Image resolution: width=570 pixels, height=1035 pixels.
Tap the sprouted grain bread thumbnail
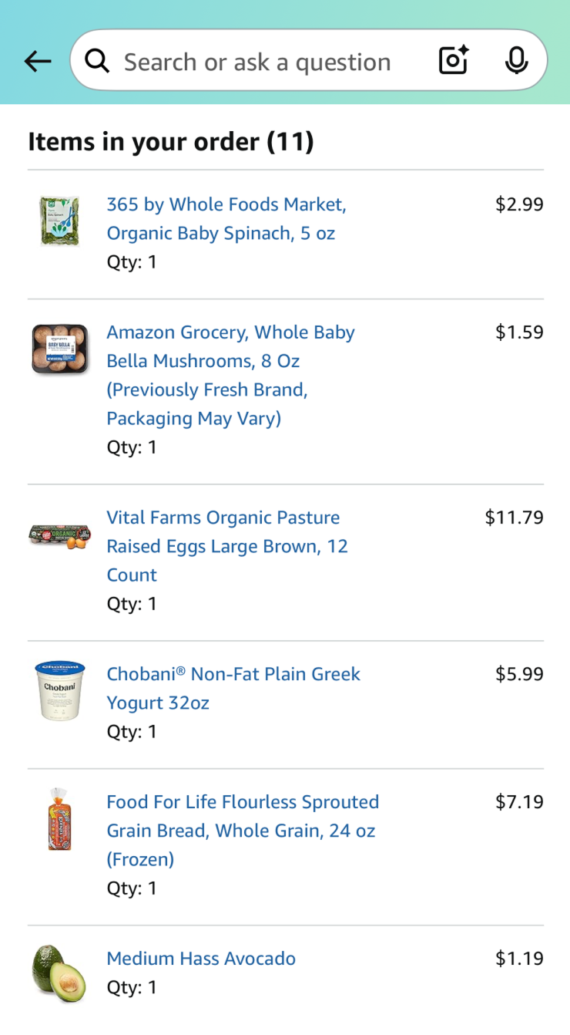(x=59, y=819)
